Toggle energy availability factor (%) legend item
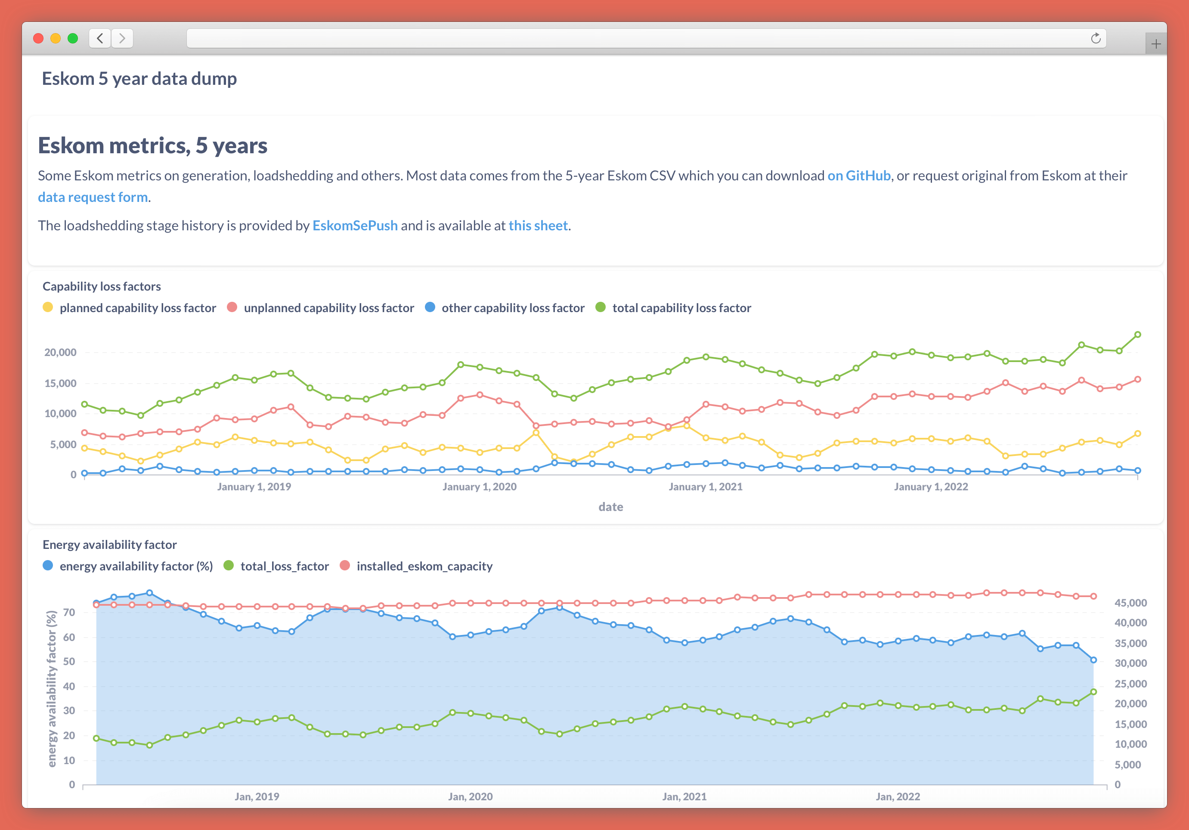This screenshot has width=1189, height=830. tap(128, 567)
